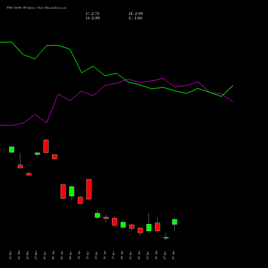Click the PE Option Chart title text
268x268 pixels.
(36, 8)
